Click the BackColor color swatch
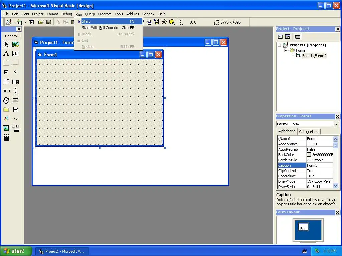The image size is (342, 256). (309, 155)
